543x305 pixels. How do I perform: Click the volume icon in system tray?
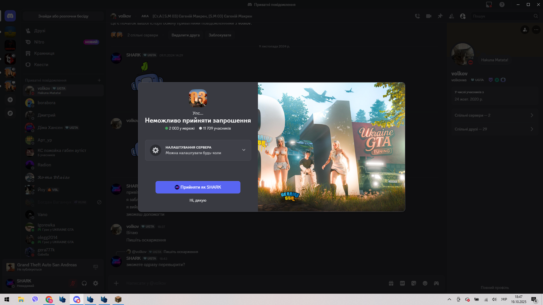tap(494, 299)
